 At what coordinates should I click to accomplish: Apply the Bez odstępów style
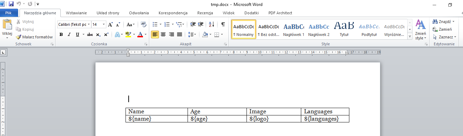[268, 29]
